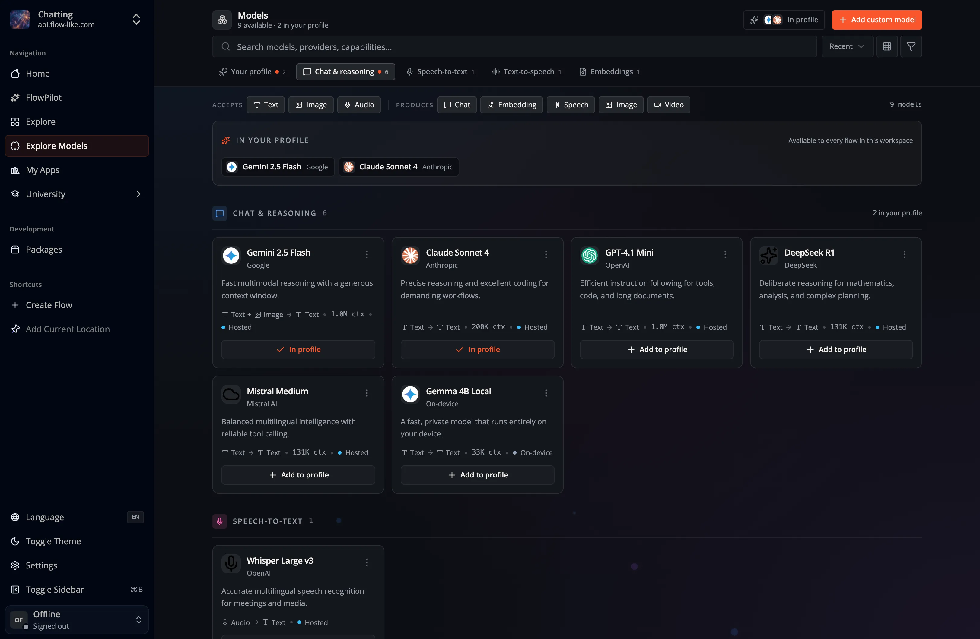The image size is (980, 639).
Task: Add Gemma 4B Local to profile
Action: coord(477,475)
